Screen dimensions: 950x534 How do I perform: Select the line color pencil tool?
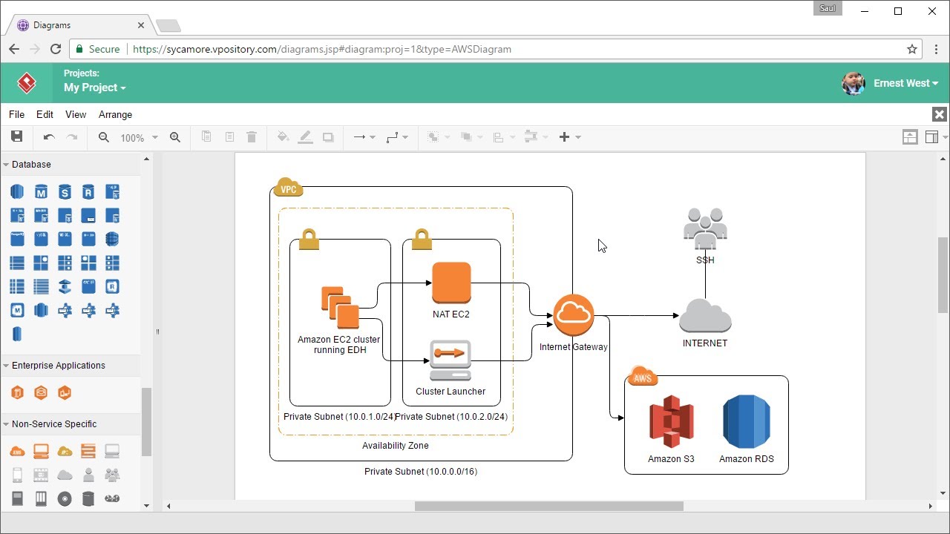305,137
